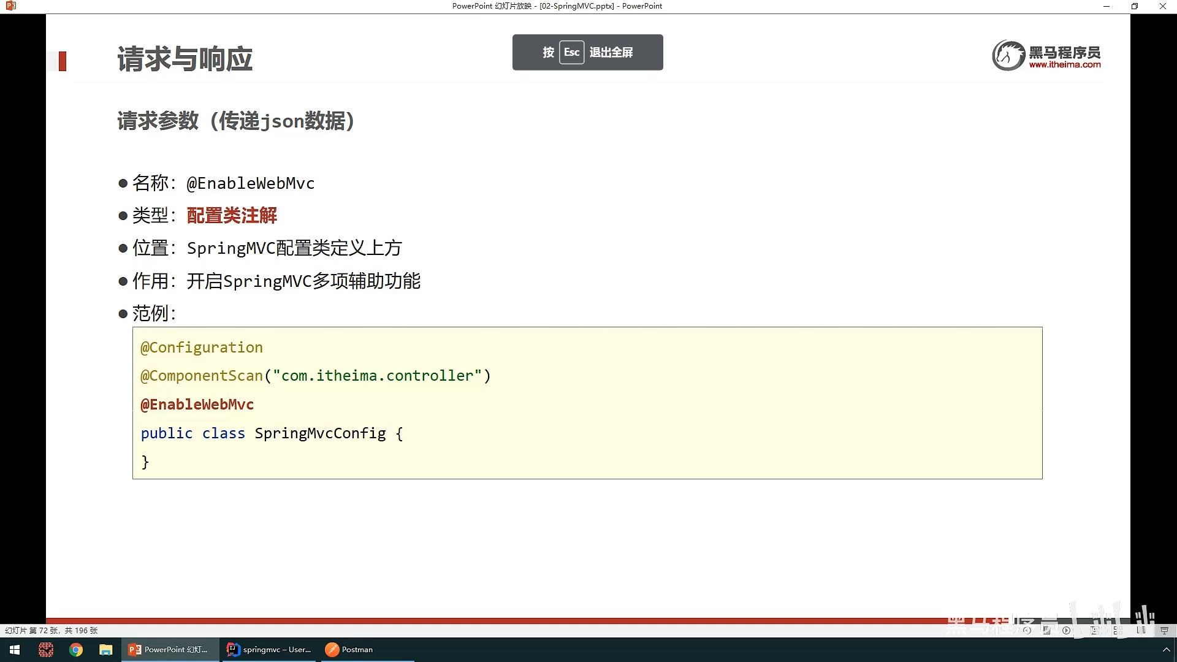Click the slide 72 of 196 indicator

point(51,630)
